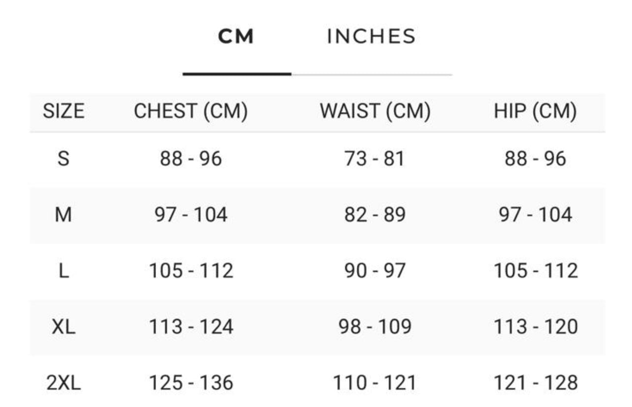Click chest value 125 - 136
The width and height of the screenshot is (632, 407).
pos(191,383)
